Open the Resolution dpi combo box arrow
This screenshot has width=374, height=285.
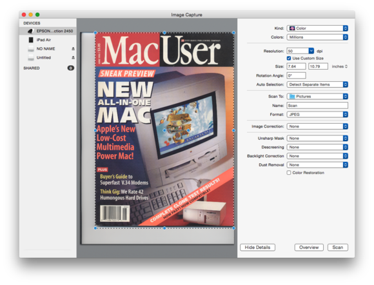pos(311,51)
